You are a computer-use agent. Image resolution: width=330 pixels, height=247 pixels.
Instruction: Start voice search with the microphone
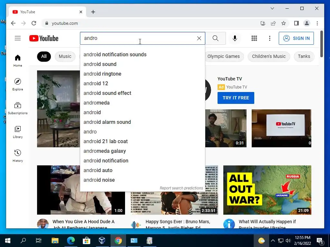point(235,38)
